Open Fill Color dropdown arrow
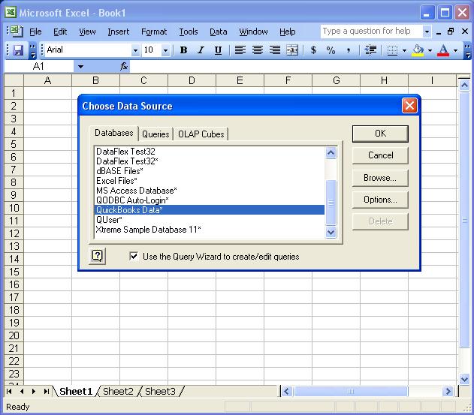The width and height of the screenshot is (474, 415). click(430, 50)
